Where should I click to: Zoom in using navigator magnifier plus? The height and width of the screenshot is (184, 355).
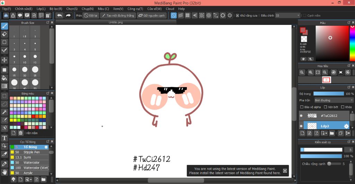pyautogui.click(x=310, y=72)
